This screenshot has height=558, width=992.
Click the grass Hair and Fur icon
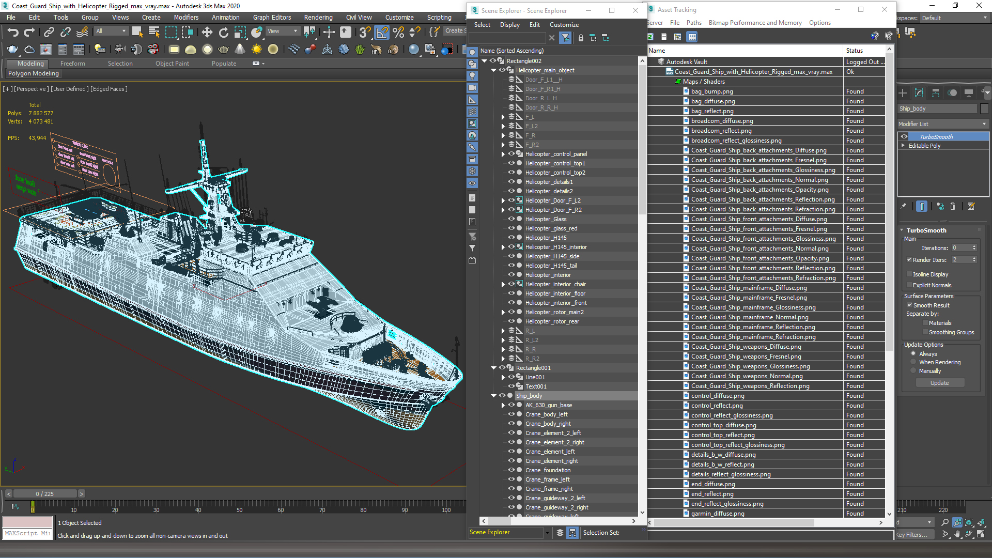[x=360, y=49]
